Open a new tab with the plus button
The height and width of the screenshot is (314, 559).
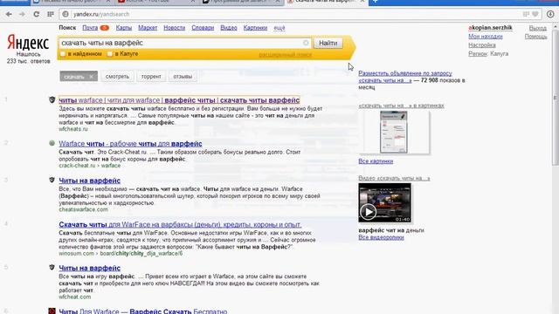pyautogui.click(x=375, y=2)
